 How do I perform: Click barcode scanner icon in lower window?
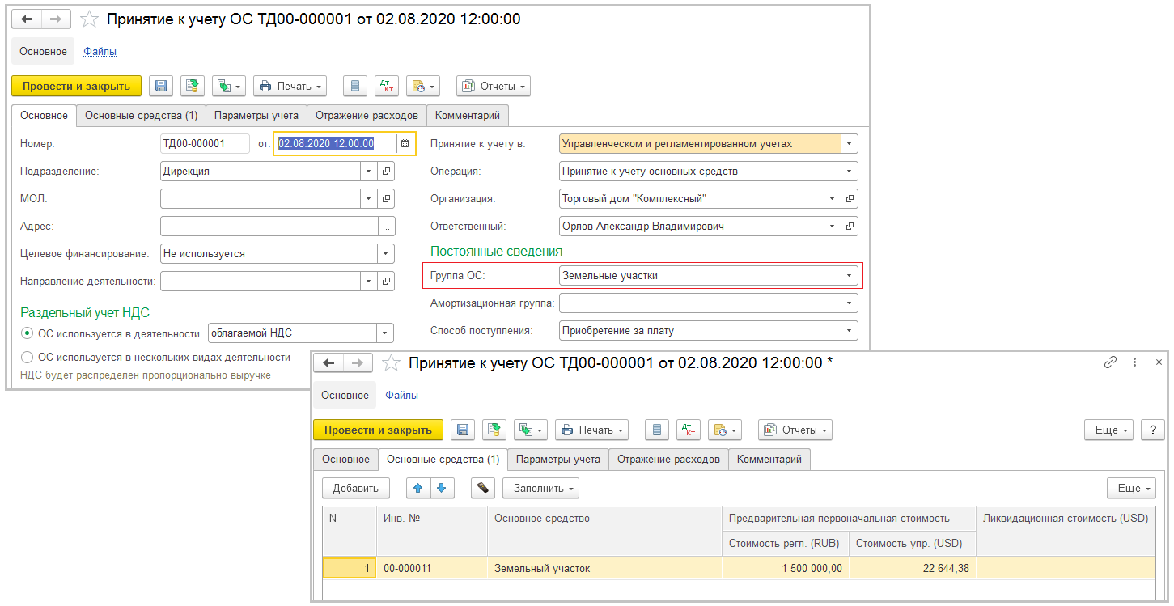pyautogui.click(x=482, y=488)
